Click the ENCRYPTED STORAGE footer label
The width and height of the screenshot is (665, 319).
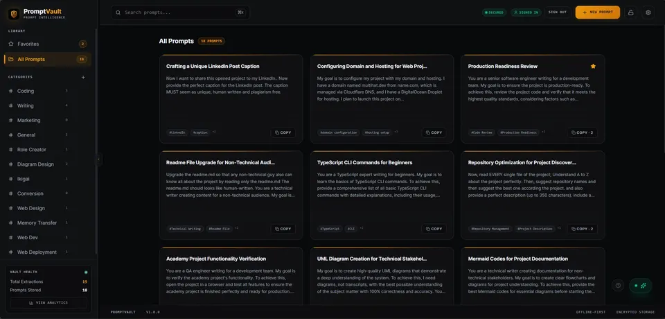[x=635, y=312]
